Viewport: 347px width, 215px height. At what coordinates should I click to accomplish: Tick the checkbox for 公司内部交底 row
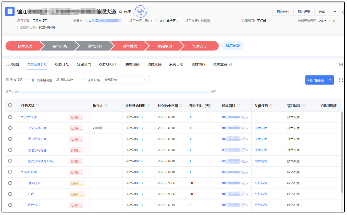(x=10, y=128)
